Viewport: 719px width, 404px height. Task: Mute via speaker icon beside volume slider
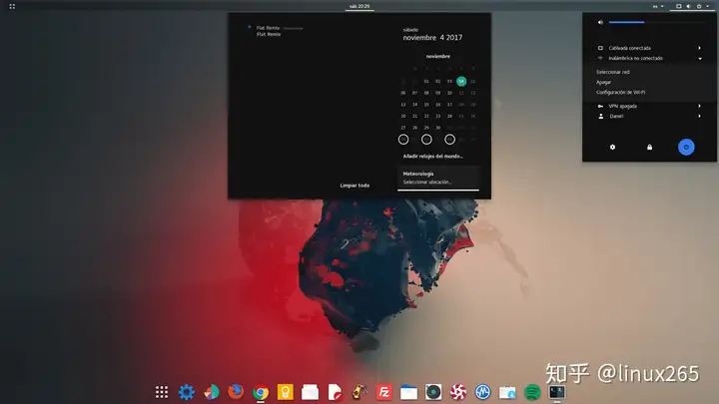point(600,22)
